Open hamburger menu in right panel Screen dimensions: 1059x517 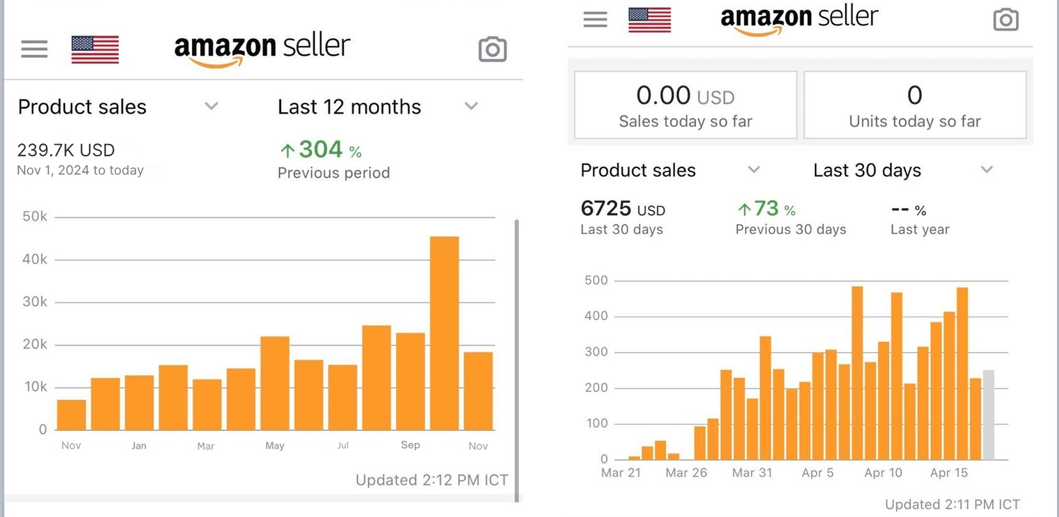coord(595,20)
